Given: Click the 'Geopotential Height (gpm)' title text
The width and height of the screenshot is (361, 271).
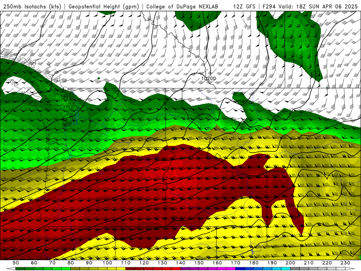Looking at the screenshot, I should coord(104,7).
